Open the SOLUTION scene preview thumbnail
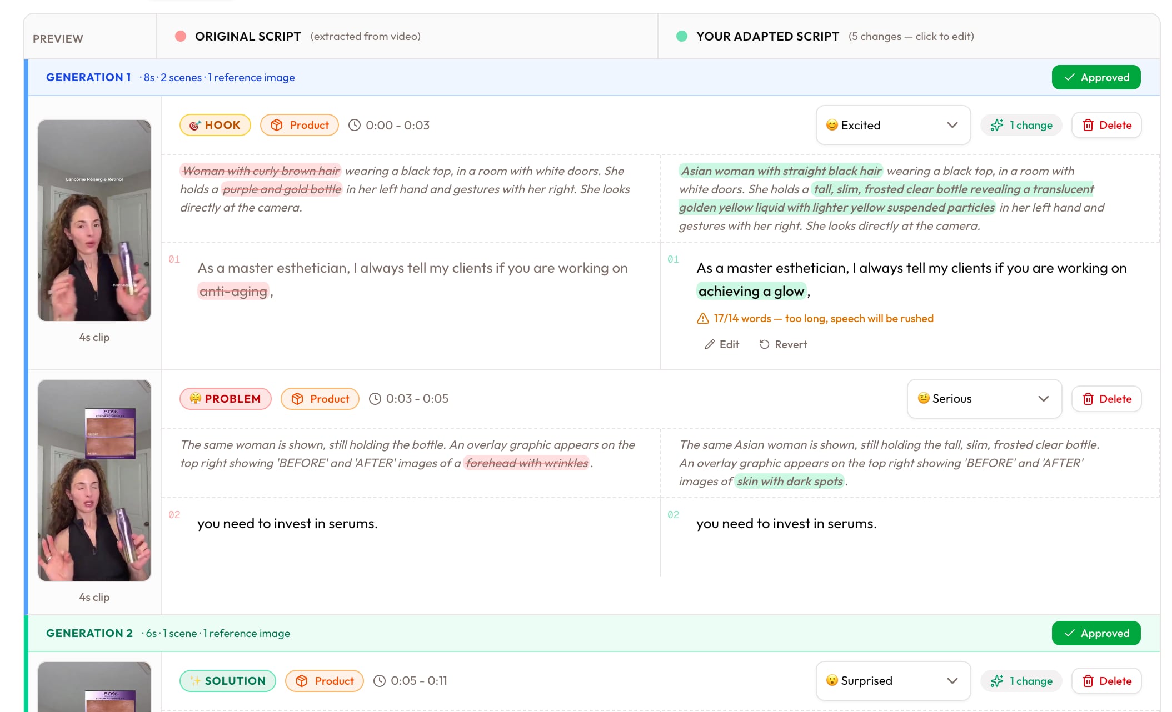 [x=94, y=686]
